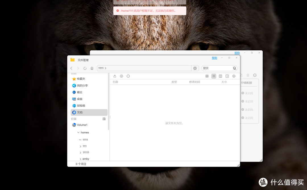This screenshot has width=307, height=190.
Task: Click the 存储配额 heading in rear window
Action: (x=246, y=83)
